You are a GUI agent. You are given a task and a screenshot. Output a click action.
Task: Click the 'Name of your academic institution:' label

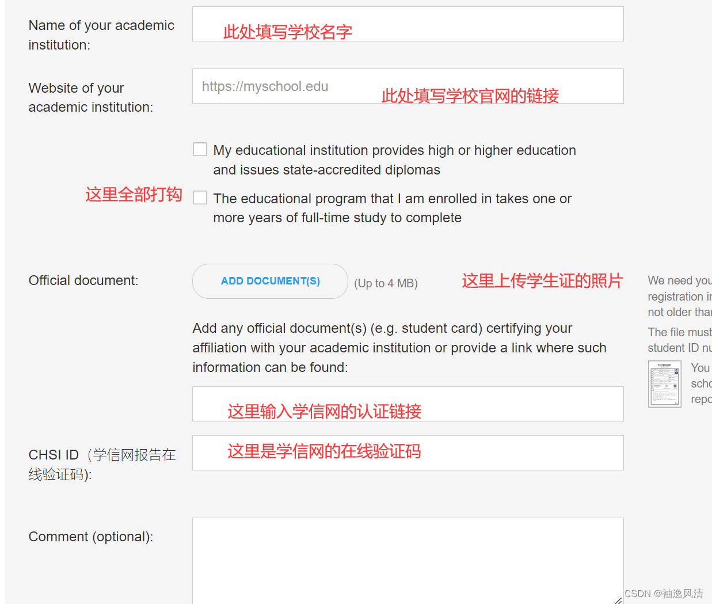101,35
